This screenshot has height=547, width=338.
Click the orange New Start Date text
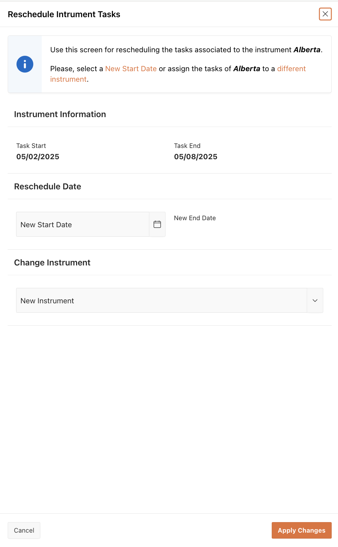click(131, 69)
